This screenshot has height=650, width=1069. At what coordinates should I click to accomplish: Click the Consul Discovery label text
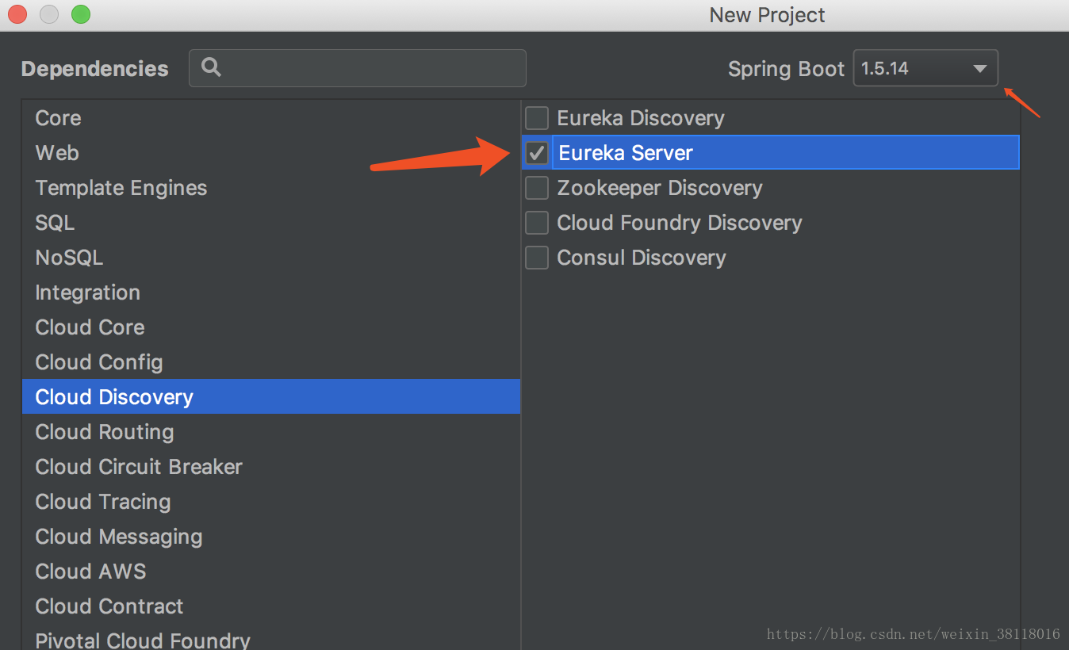(642, 258)
